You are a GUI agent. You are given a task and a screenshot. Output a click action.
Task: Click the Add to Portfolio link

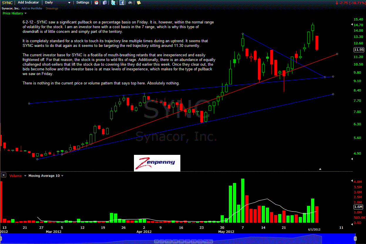[x=32, y=9]
